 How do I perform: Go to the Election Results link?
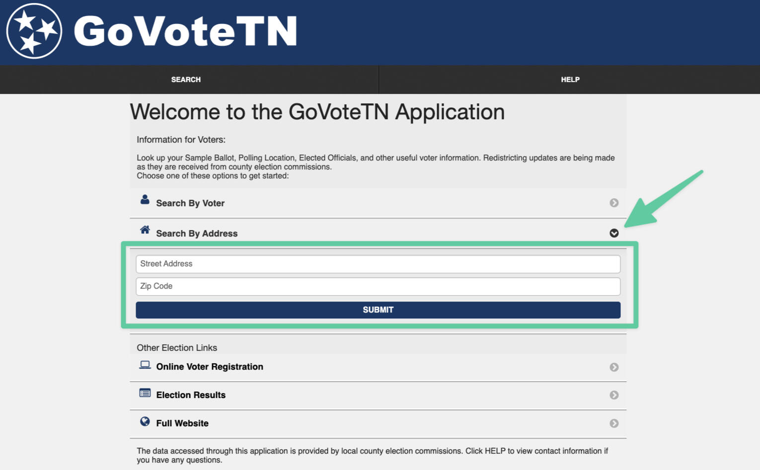tap(191, 395)
